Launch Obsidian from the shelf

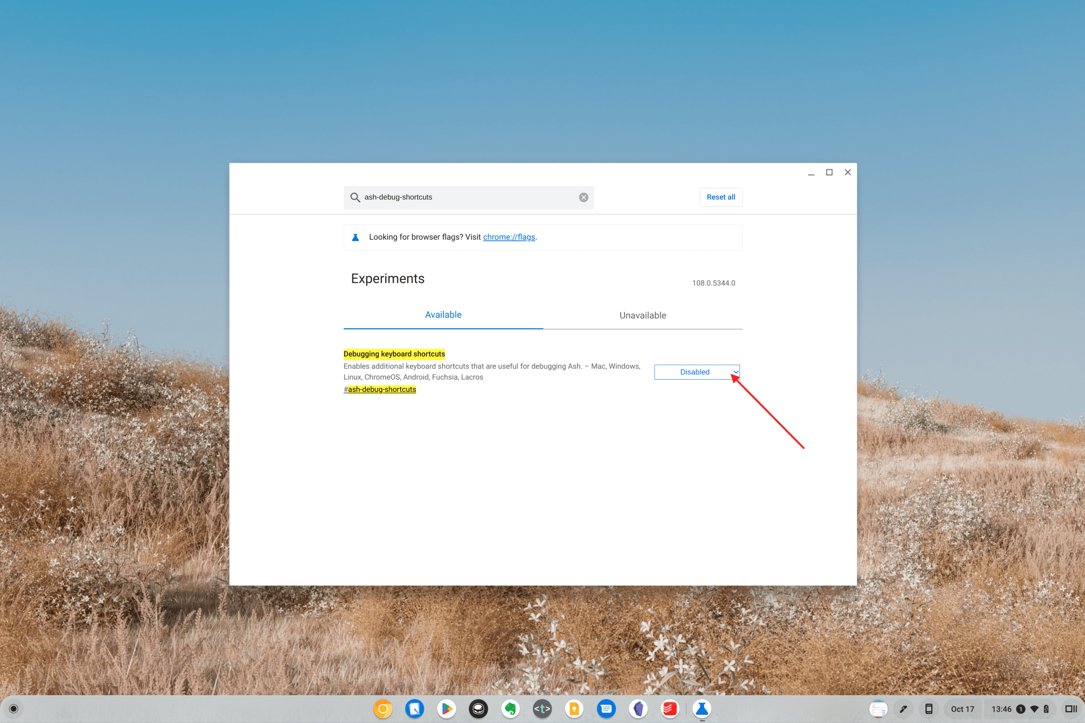(638, 709)
